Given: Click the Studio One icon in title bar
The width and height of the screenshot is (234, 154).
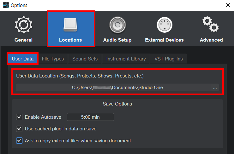Looking at the screenshot, I should [x=5, y=5].
